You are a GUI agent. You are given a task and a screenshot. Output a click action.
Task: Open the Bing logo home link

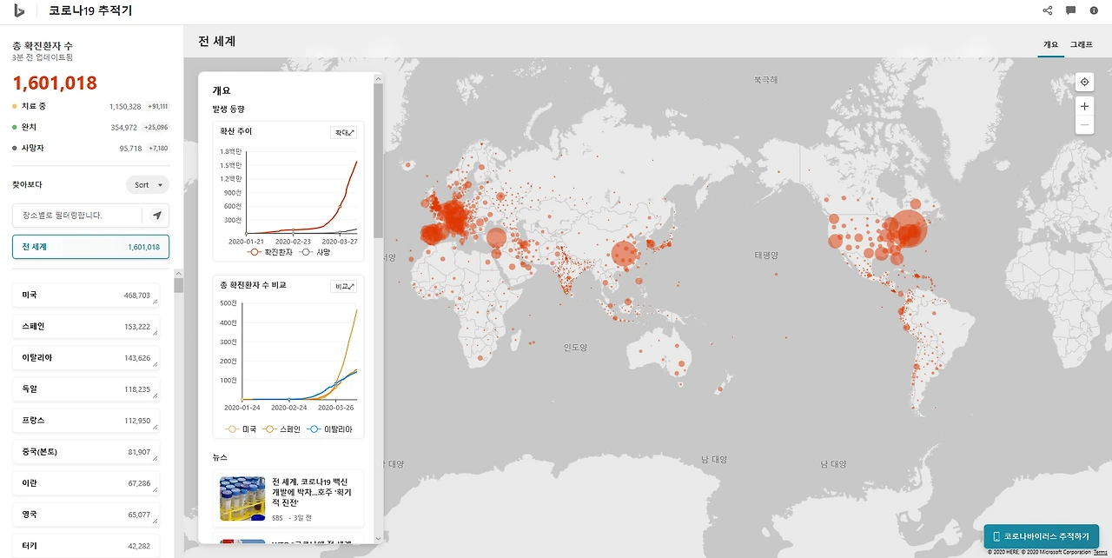point(19,10)
